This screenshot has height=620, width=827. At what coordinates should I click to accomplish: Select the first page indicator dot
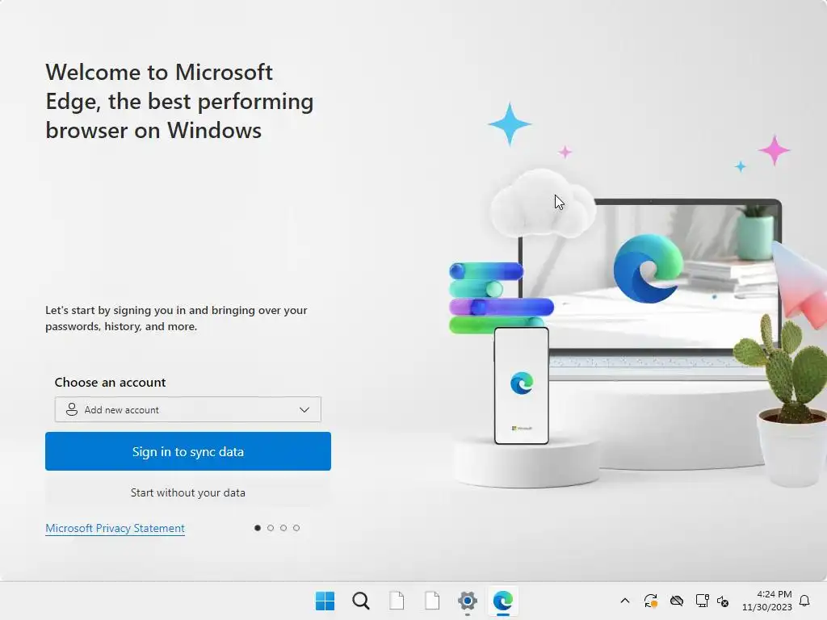(258, 528)
